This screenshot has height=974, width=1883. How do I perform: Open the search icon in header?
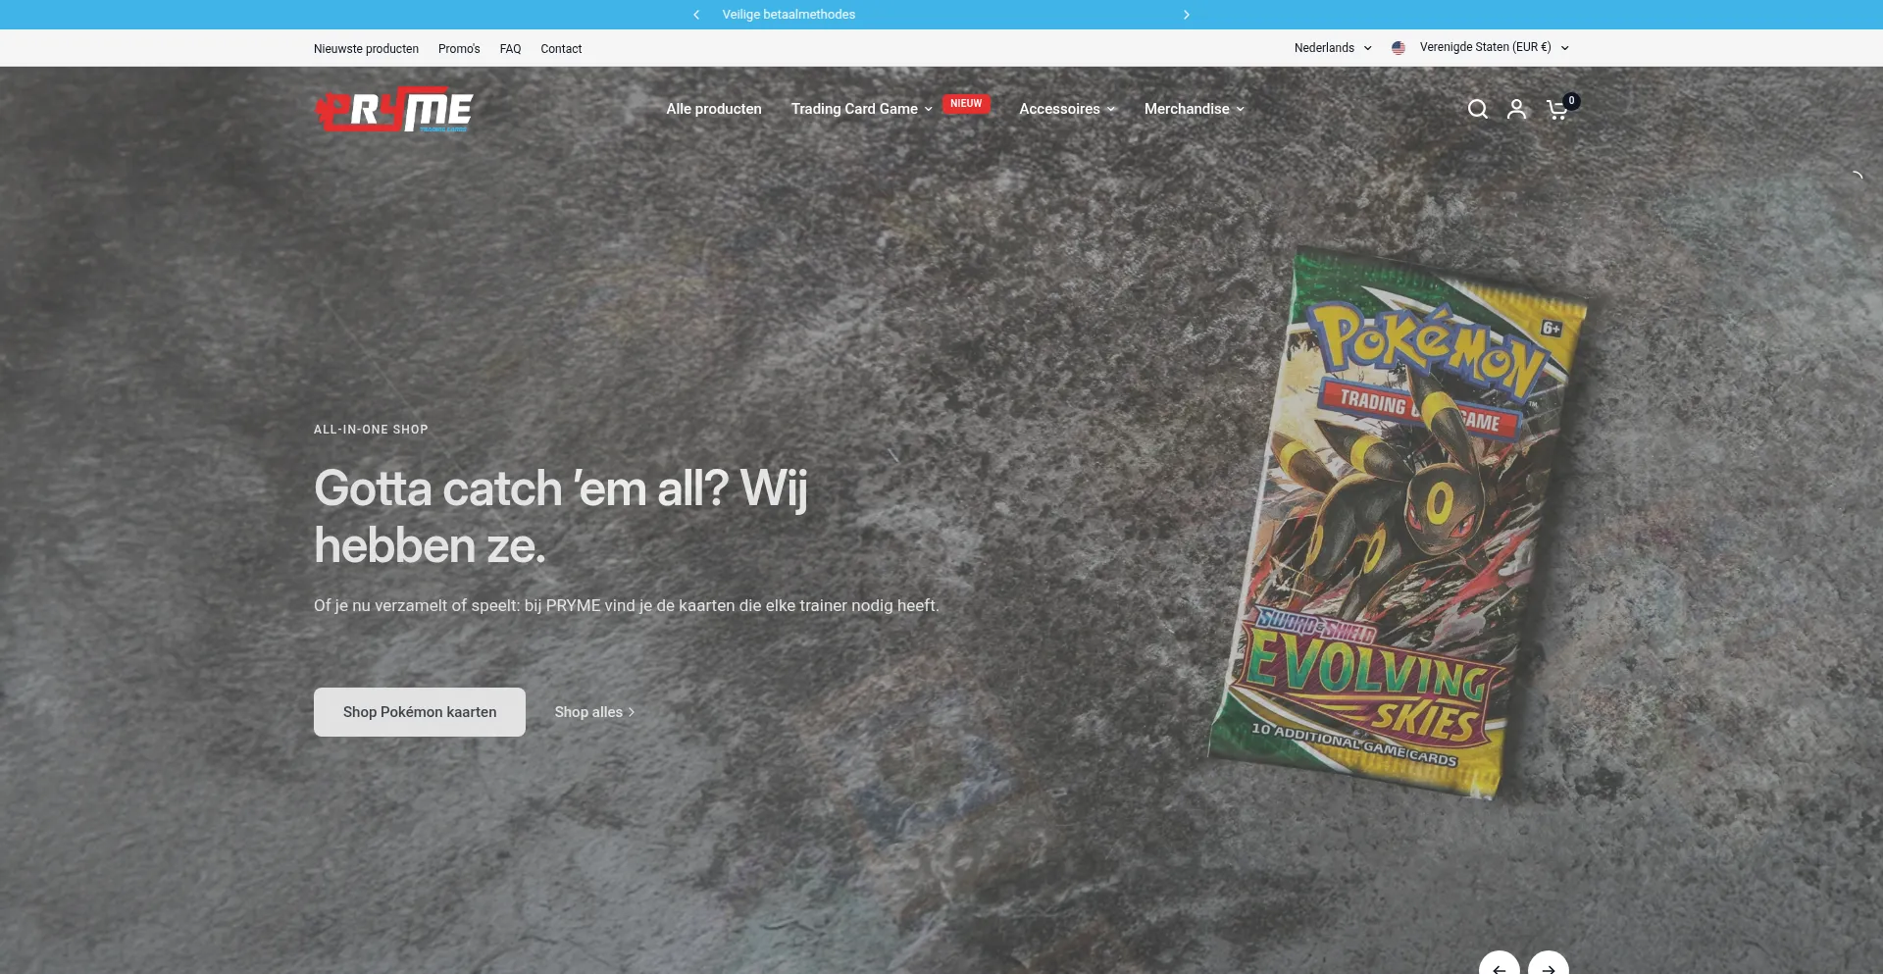[1478, 109]
